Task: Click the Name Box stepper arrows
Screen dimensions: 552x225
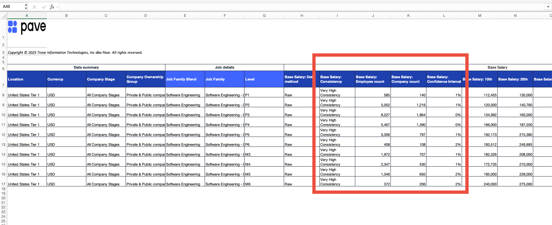Action: click(26, 7)
